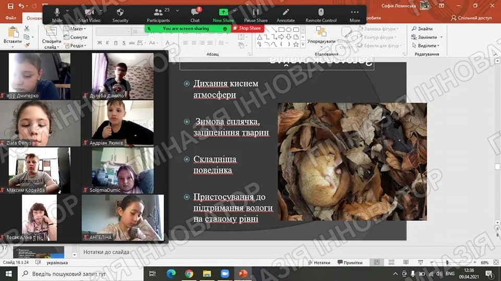
Task: Open the Розділ dropdown
Action: (75, 46)
